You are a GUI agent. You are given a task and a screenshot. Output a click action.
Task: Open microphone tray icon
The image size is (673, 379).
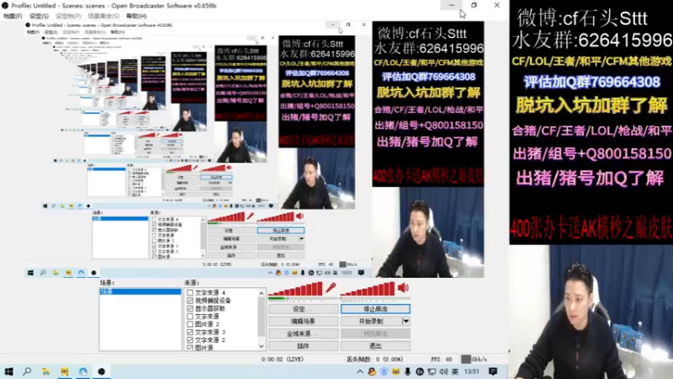[x=407, y=371]
